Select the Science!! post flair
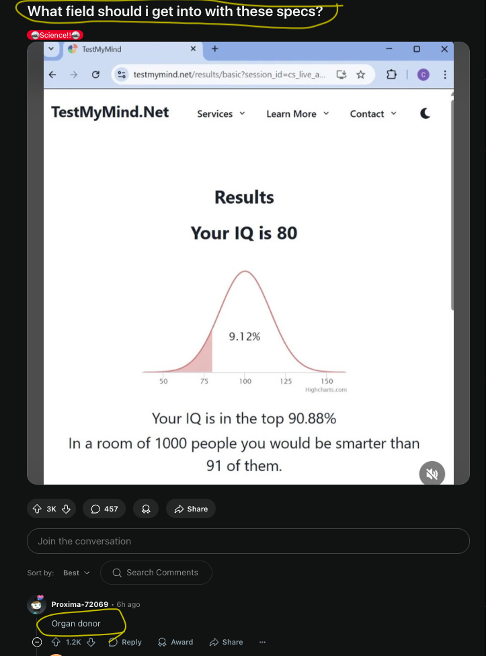 (55, 35)
